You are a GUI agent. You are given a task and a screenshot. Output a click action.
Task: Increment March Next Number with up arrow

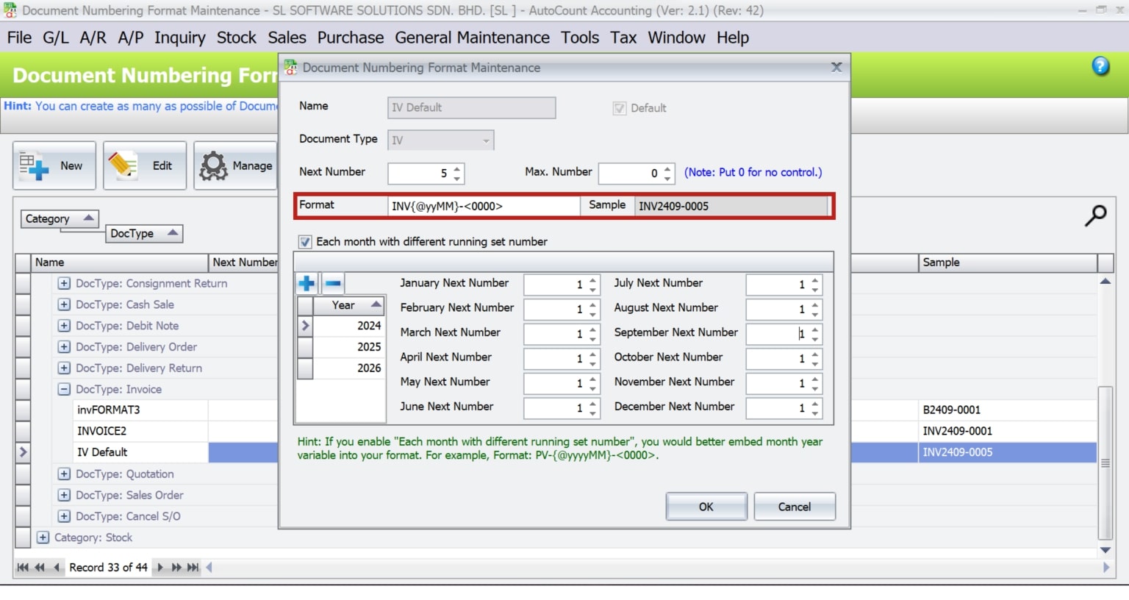(x=591, y=329)
